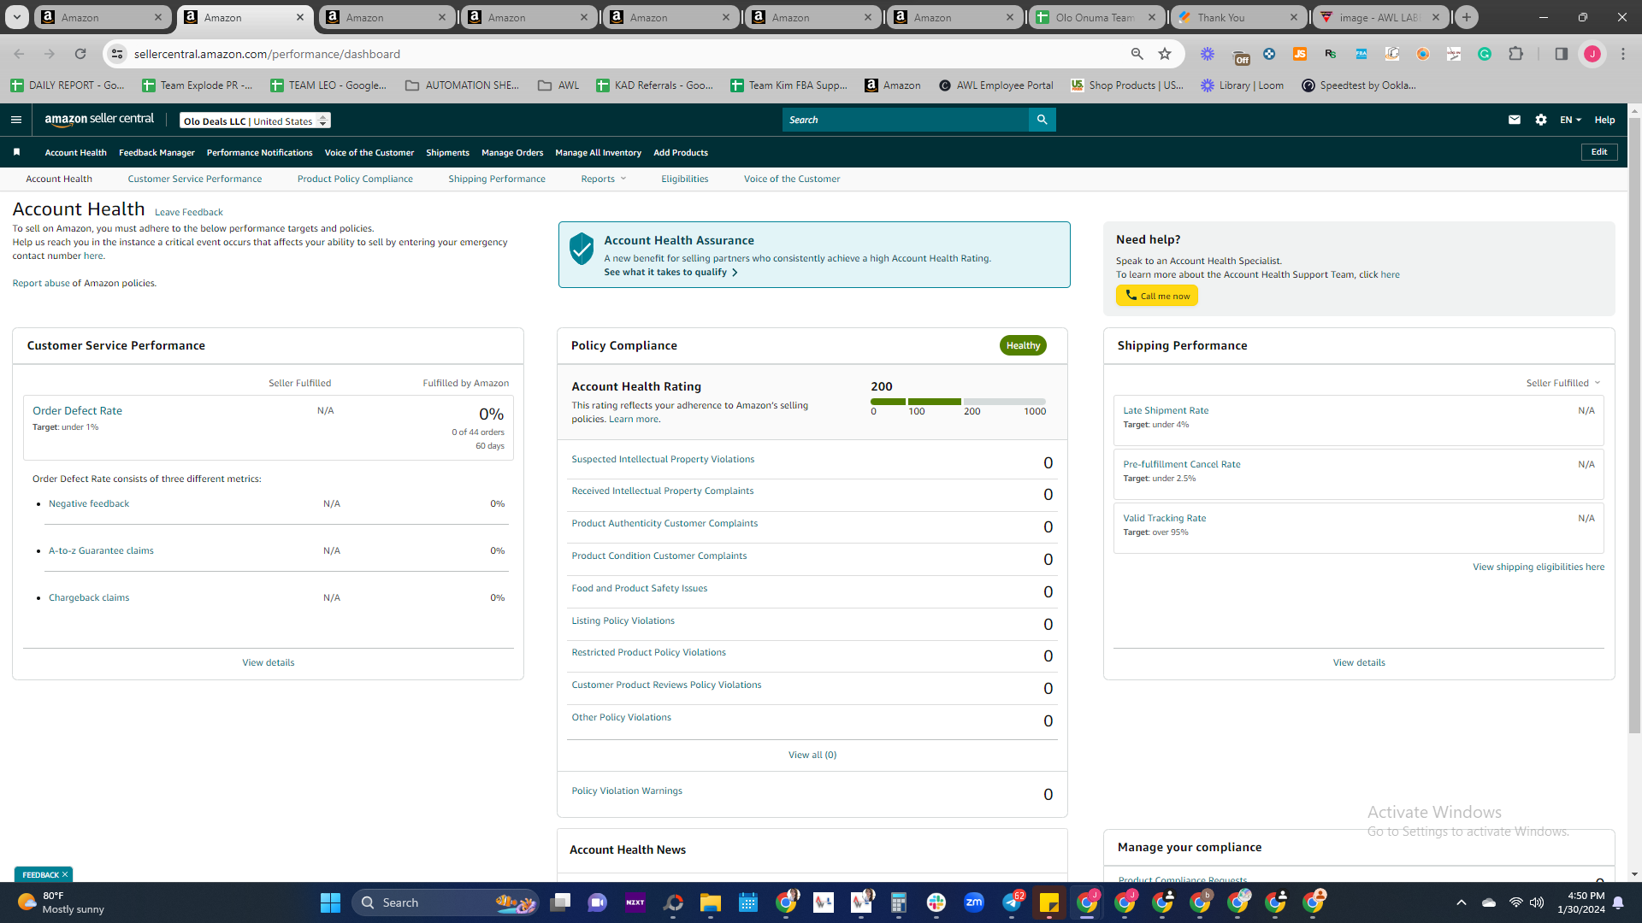The height and width of the screenshot is (923, 1642).
Task: Bookmark this page with the star icon
Action: coord(1165,54)
